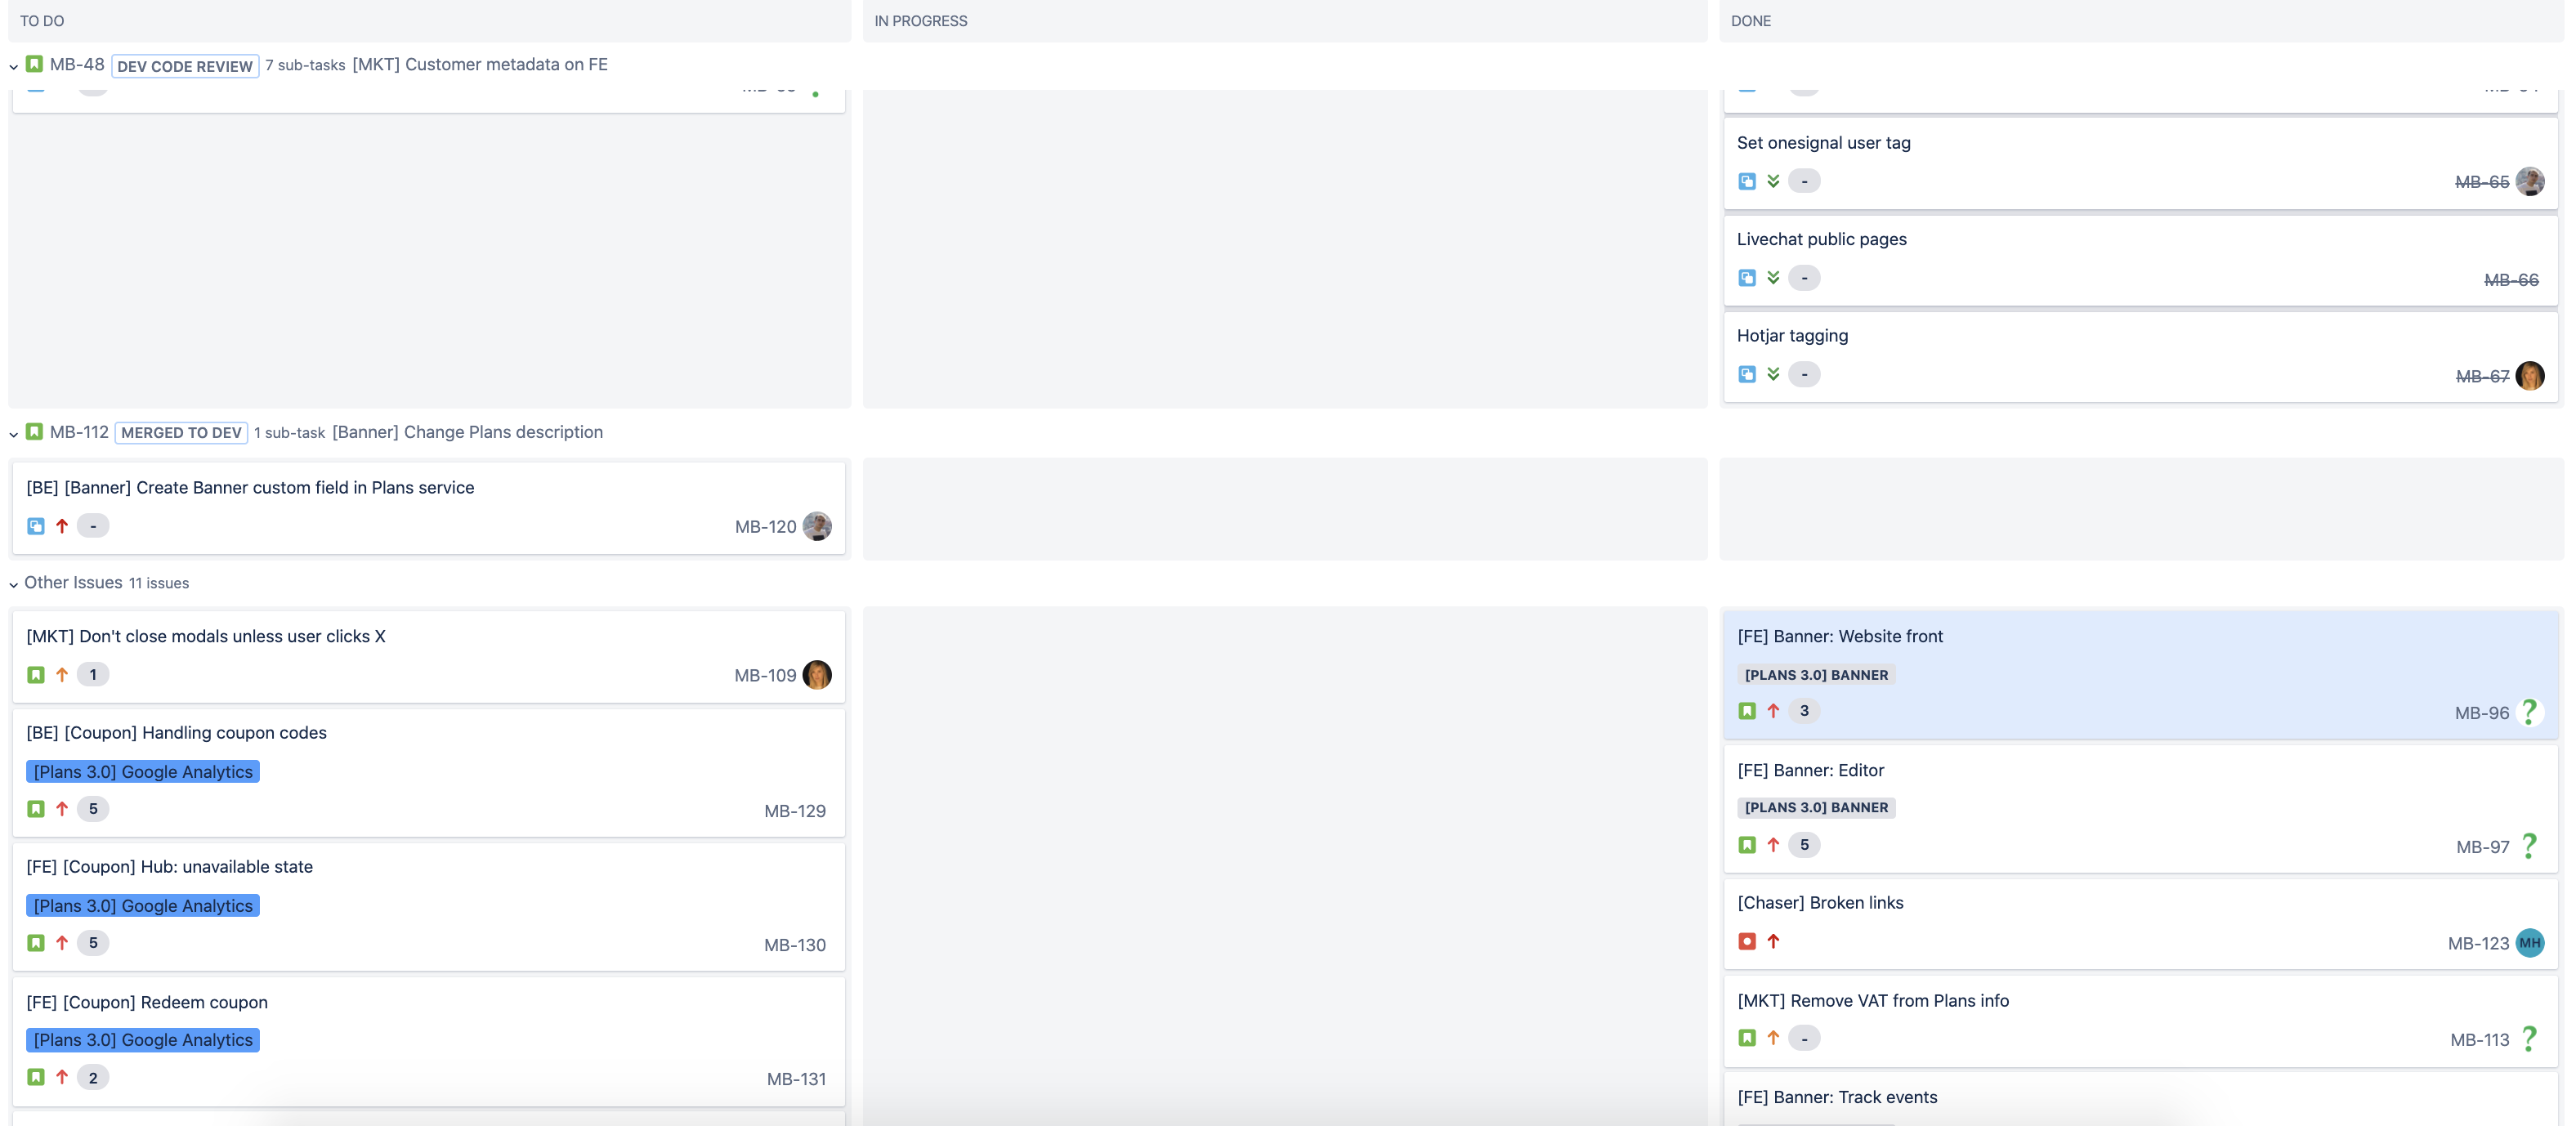Open the MB-65 issue link

[2482, 182]
